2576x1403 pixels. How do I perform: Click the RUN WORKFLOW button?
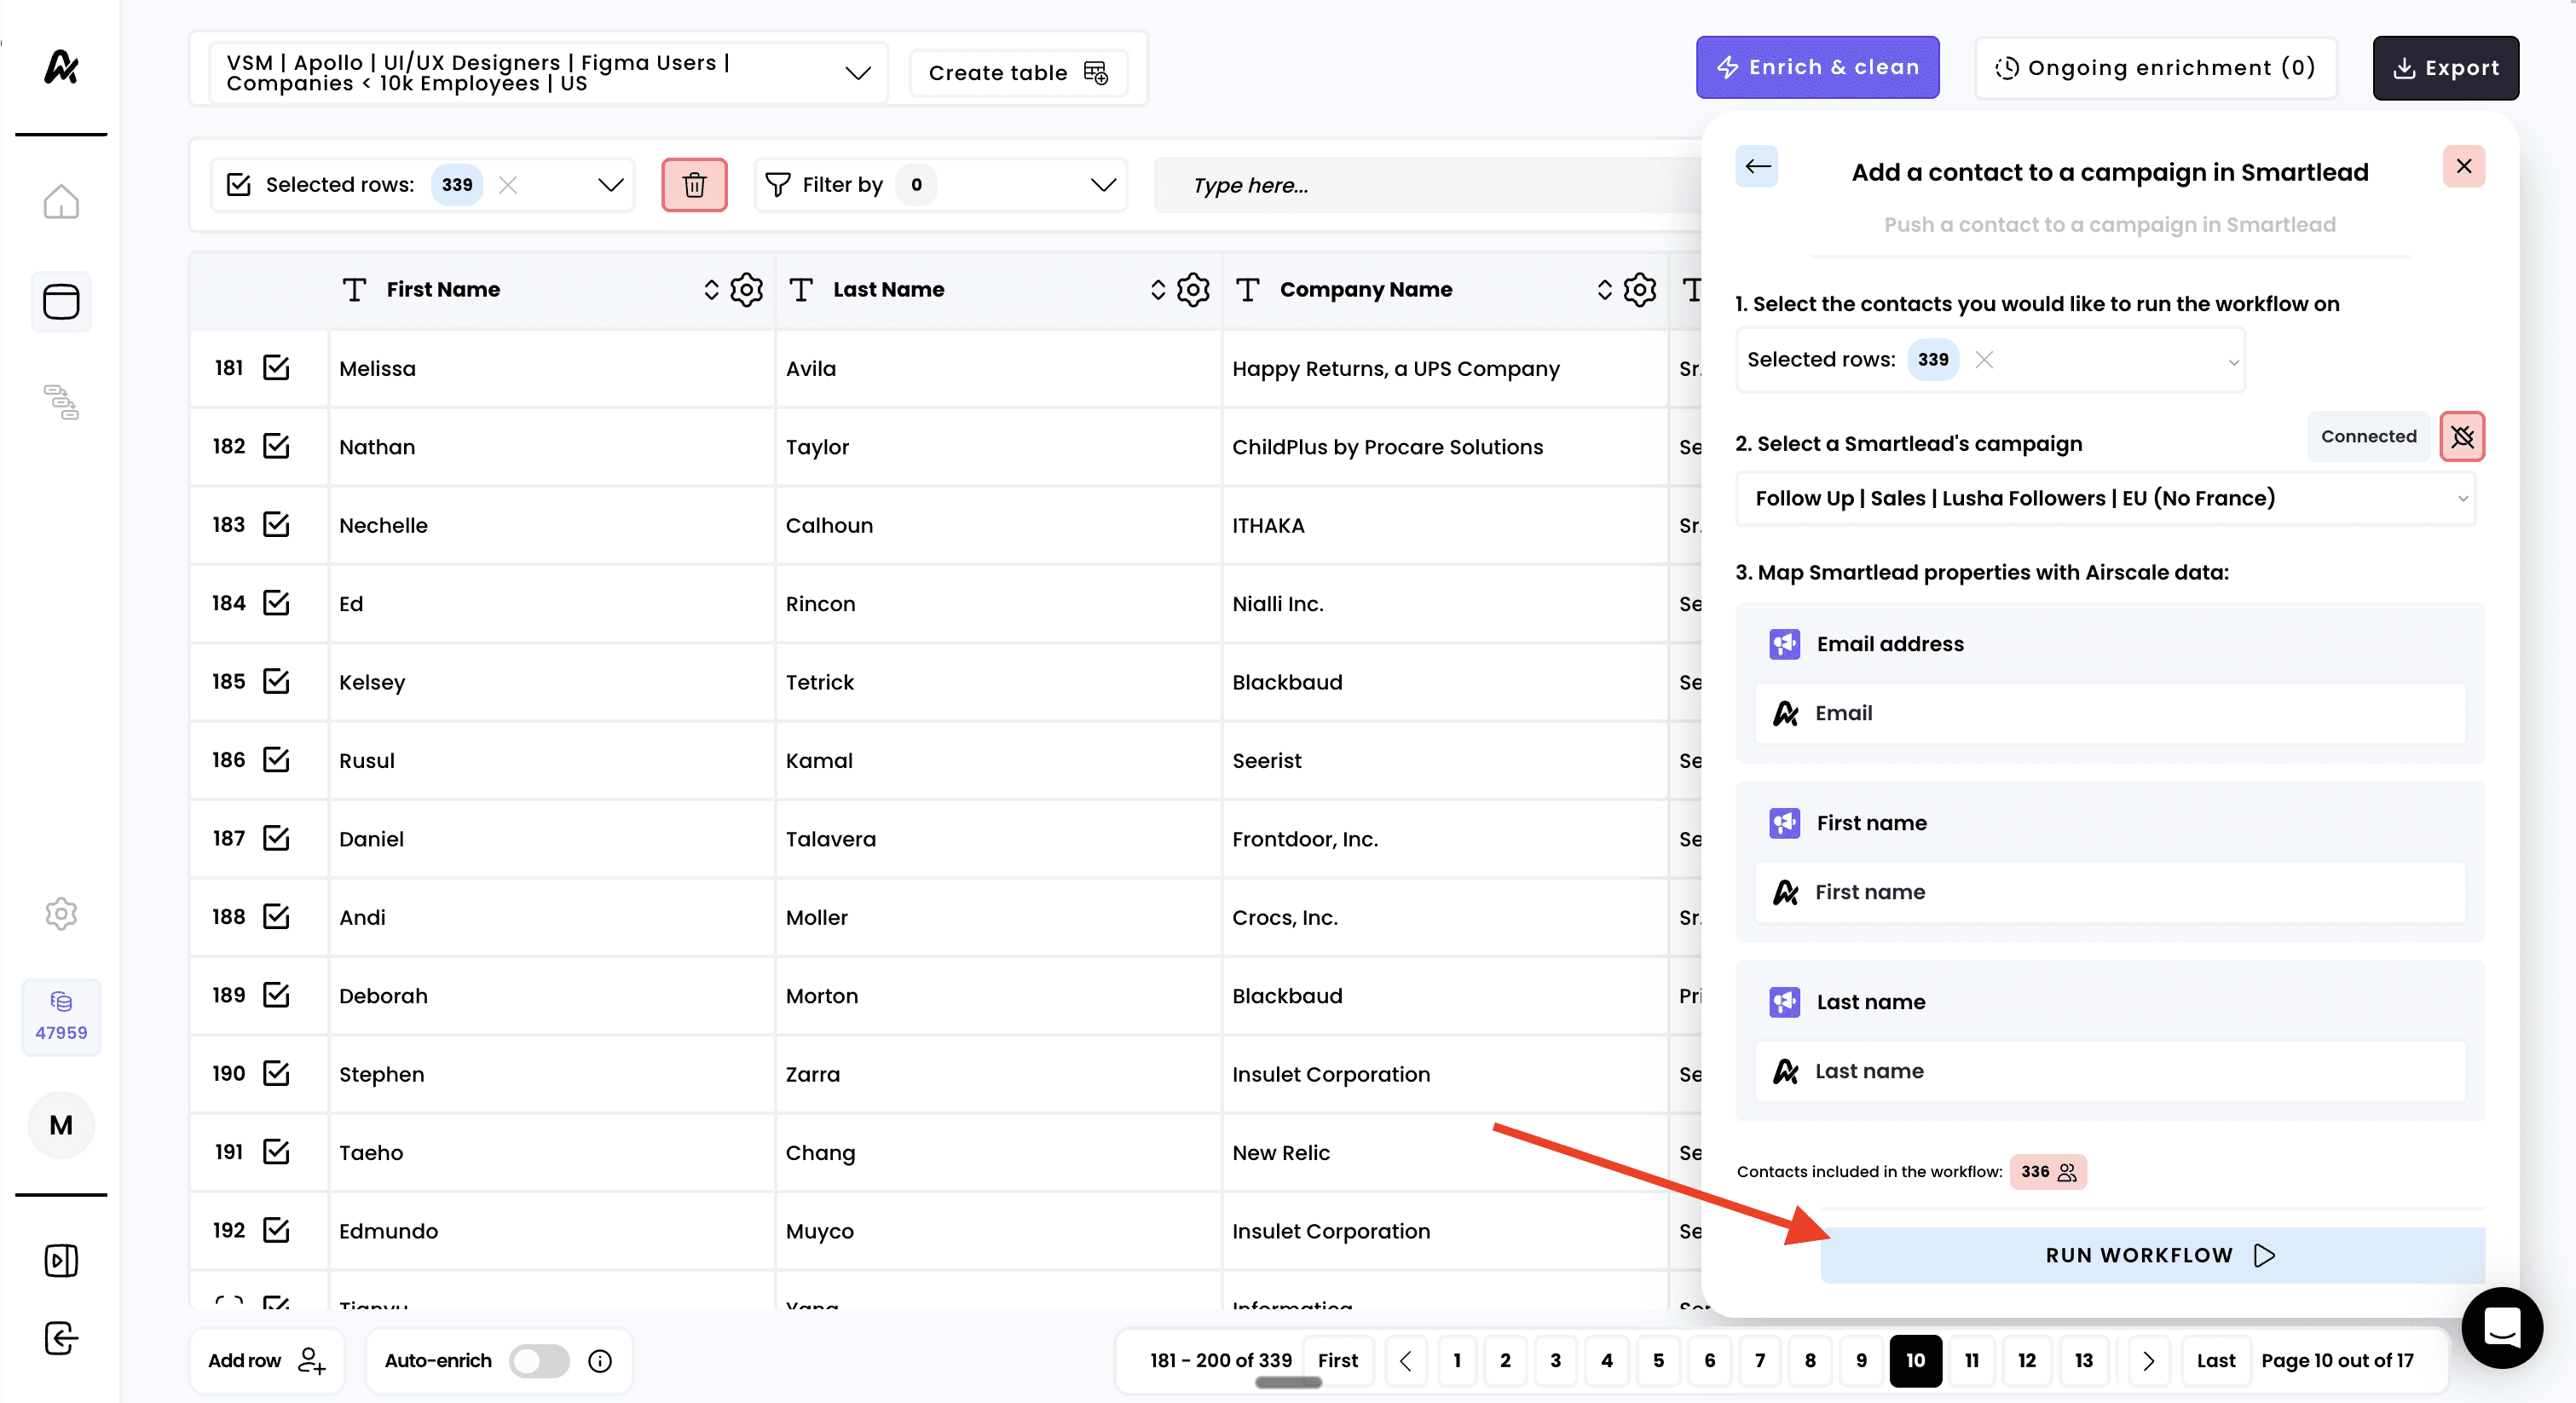2151,1255
